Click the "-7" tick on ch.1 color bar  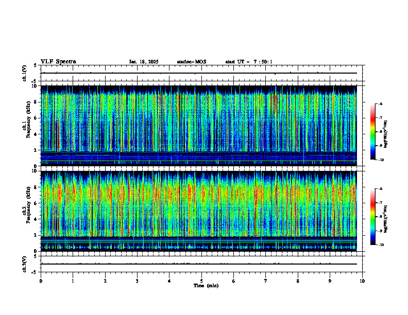click(x=380, y=118)
